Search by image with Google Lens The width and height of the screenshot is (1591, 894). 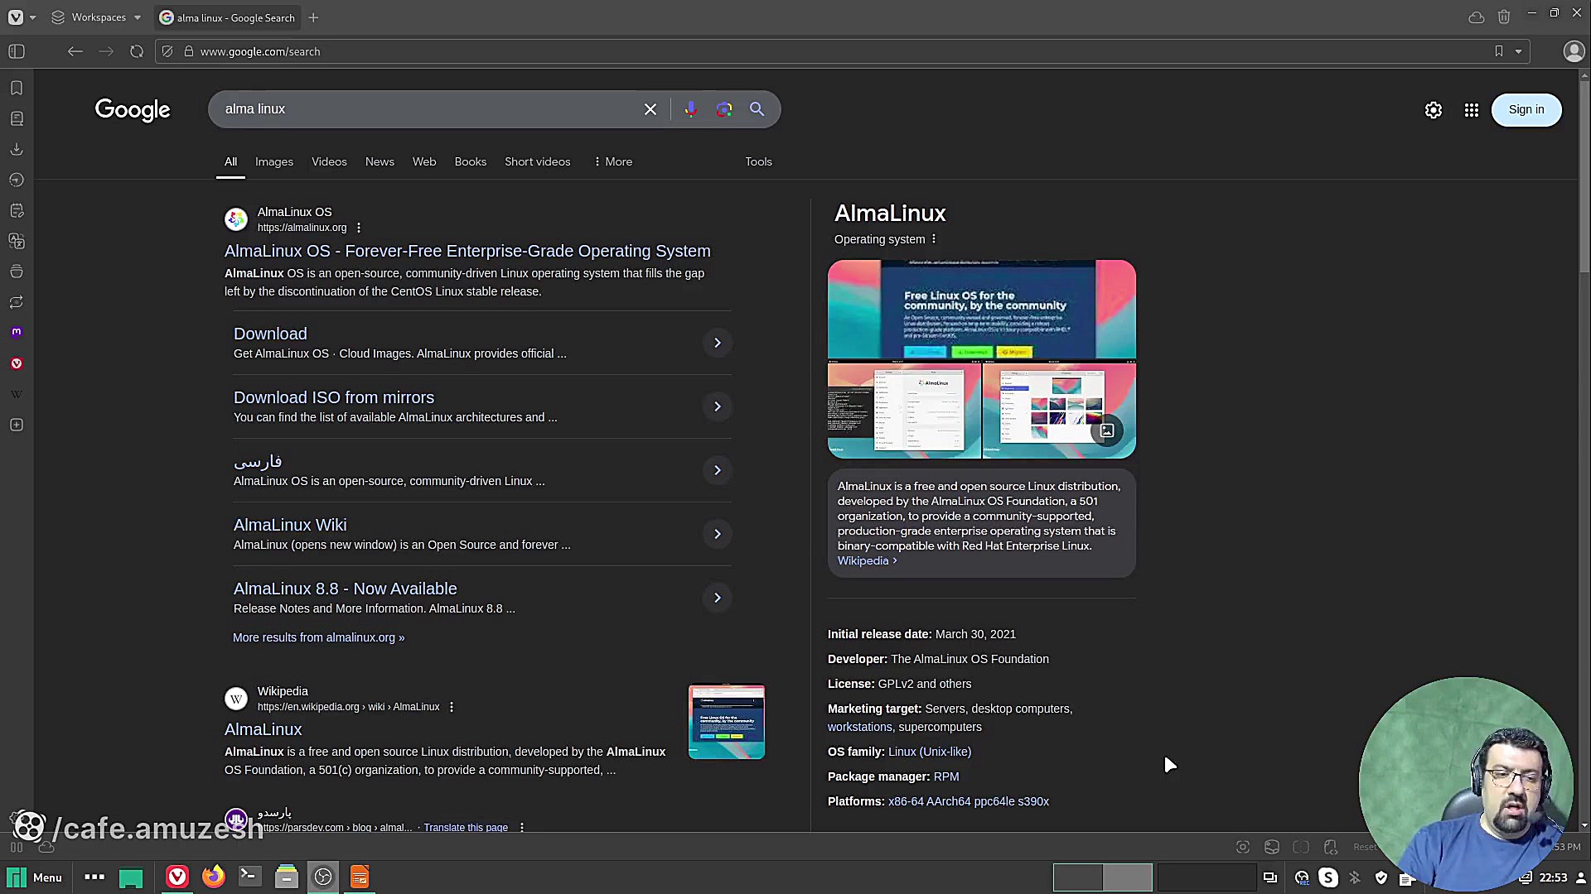coord(724,109)
